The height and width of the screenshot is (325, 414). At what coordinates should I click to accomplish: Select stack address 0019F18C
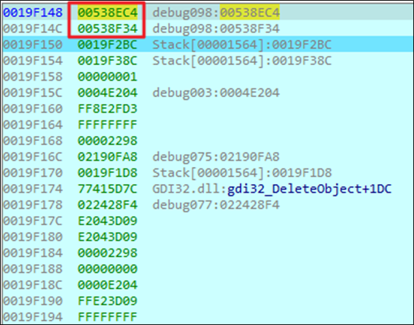(x=33, y=285)
